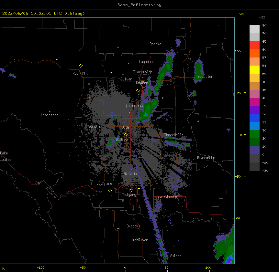Click the Okotoks town label

[133, 226]
